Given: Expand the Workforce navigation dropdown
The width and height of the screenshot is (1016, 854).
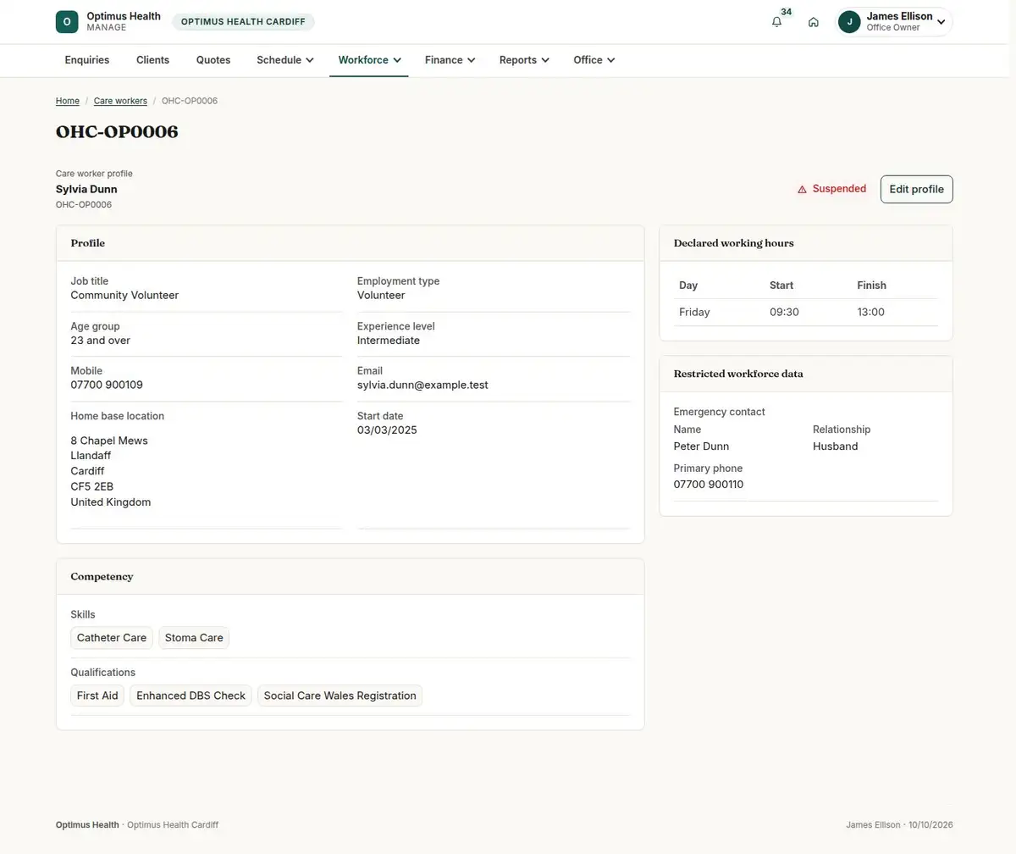Looking at the screenshot, I should pyautogui.click(x=369, y=60).
